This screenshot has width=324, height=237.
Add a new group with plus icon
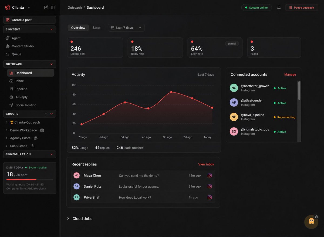click(x=46, y=114)
